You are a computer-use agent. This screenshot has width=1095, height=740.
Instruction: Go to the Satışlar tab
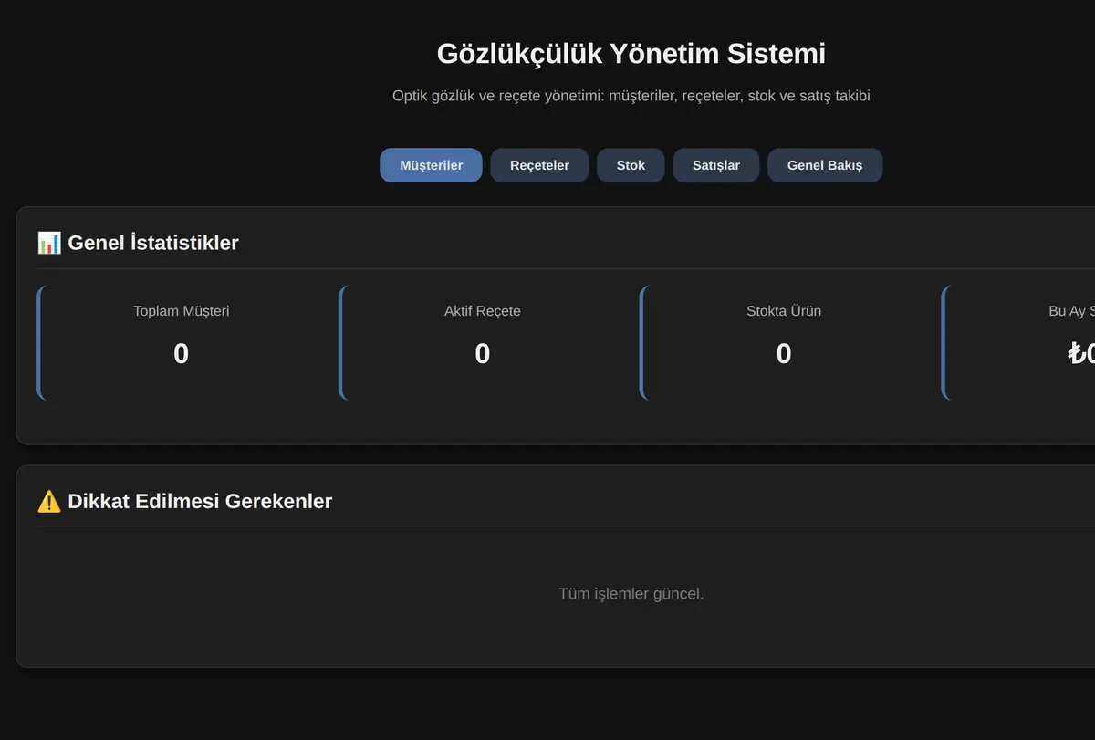(x=716, y=165)
